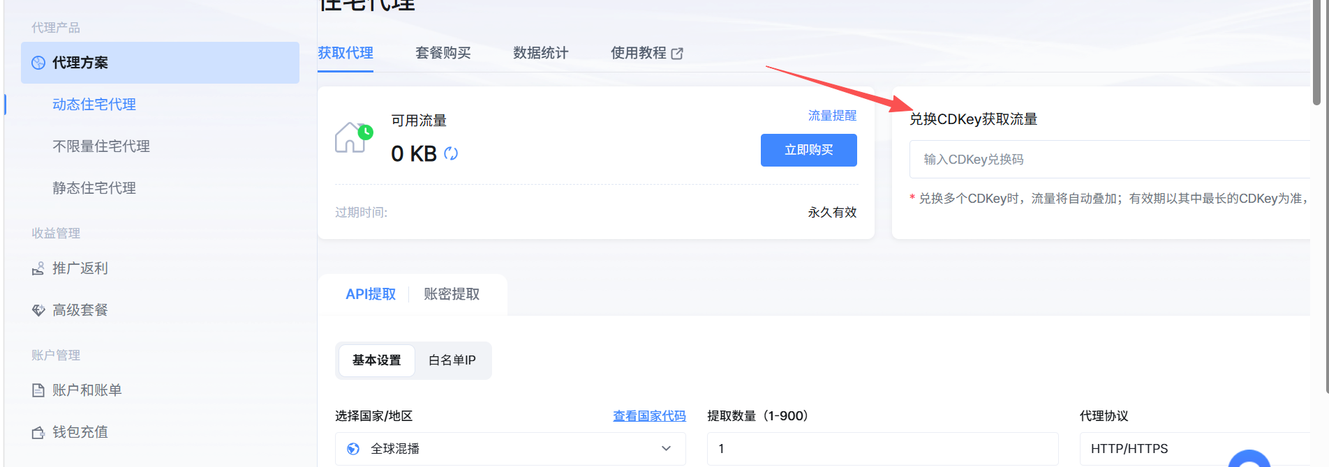Expand the 全球混播 country dropdown
This screenshot has width=1329, height=467.
click(x=510, y=449)
